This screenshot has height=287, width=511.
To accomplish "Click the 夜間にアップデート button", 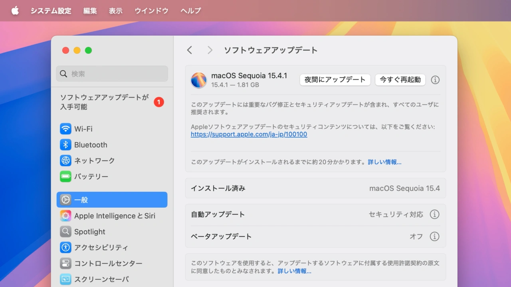I will tap(335, 80).
